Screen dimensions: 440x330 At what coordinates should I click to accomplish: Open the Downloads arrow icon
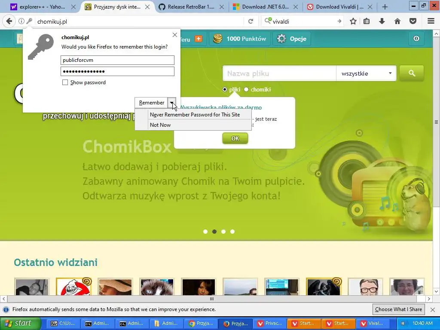(x=382, y=21)
